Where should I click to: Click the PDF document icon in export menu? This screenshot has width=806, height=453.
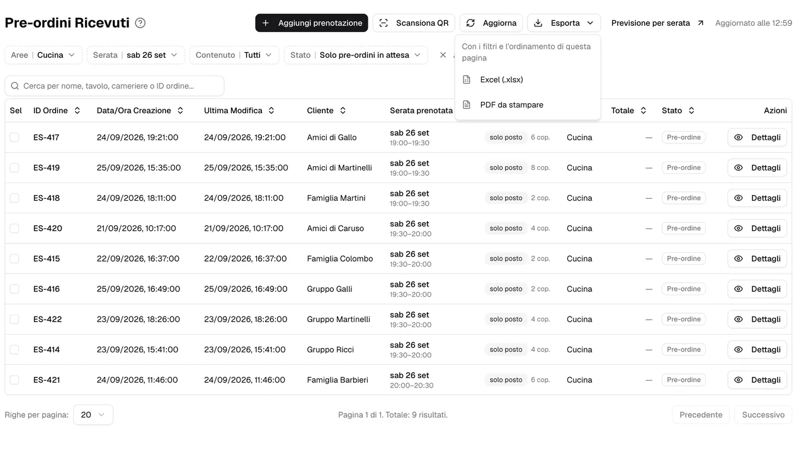click(467, 105)
